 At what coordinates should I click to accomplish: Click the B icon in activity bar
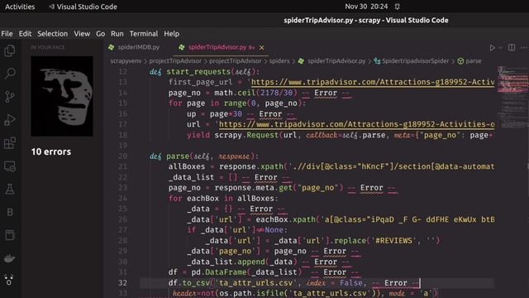(10, 212)
